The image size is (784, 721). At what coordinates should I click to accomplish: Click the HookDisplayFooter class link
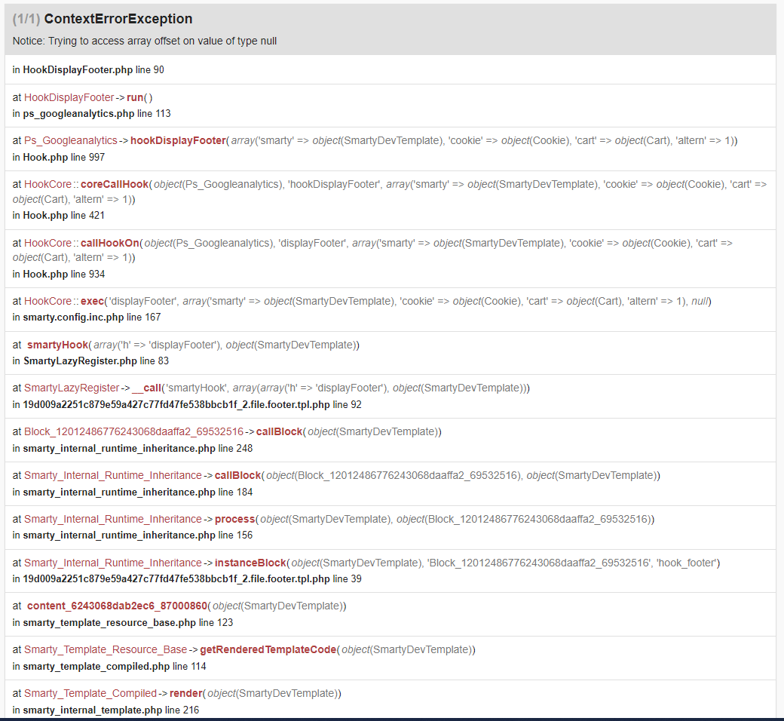pos(69,97)
